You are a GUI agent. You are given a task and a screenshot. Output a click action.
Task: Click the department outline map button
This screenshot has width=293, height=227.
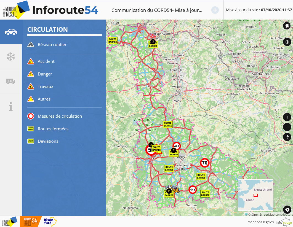pyautogui.click(x=287, y=26)
